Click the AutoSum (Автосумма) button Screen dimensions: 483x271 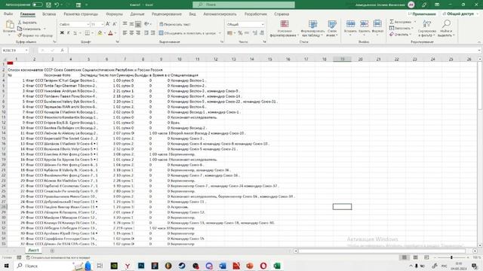point(401,22)
